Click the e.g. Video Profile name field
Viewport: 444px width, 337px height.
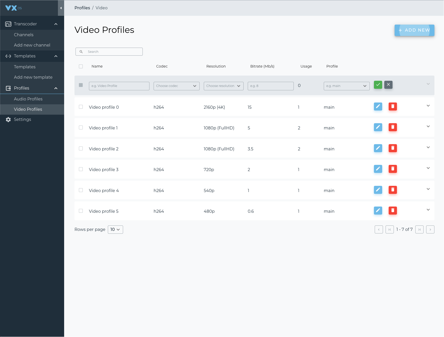pos(119,86)
